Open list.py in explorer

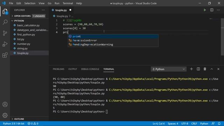[29, 39]
